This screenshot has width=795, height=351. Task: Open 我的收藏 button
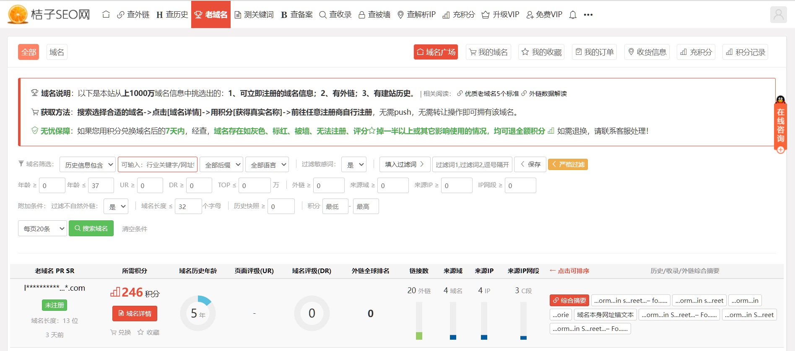point(541,52)
